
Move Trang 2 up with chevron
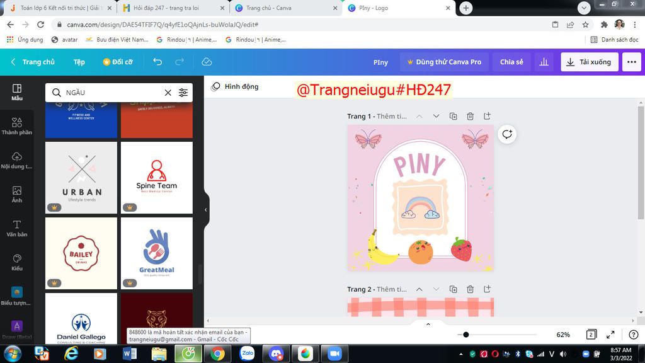419,289
